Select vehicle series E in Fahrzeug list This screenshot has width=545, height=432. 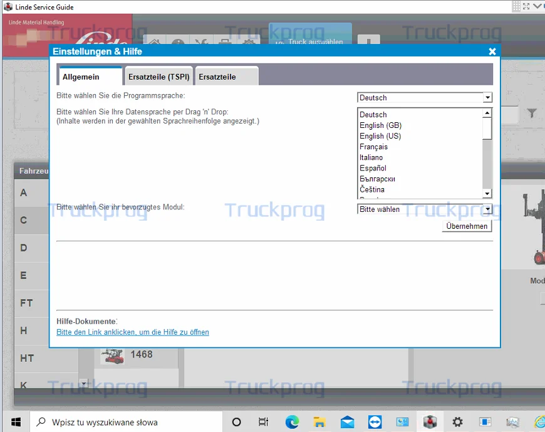click(x=31, y=275)
